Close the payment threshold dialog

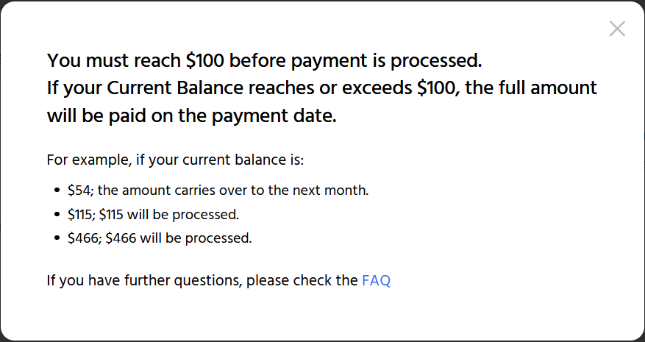tap(617, 29)
